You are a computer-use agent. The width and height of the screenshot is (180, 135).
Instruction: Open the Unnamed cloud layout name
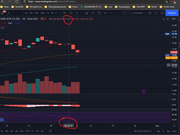tap(136, 13)
